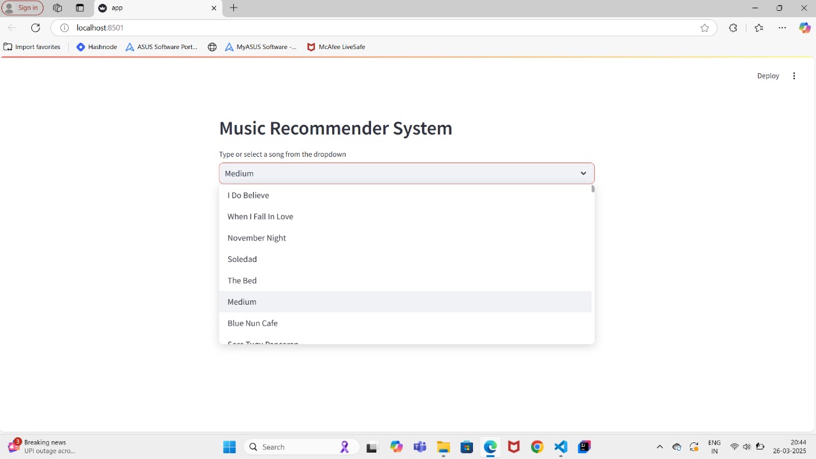Click the dropdown list scrollbar
The height and width of the screenshot is (459, 816).
coord(593,189)
